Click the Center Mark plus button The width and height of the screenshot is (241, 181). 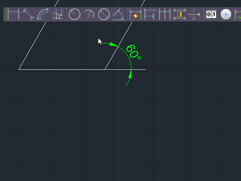[x=226, y=14]
